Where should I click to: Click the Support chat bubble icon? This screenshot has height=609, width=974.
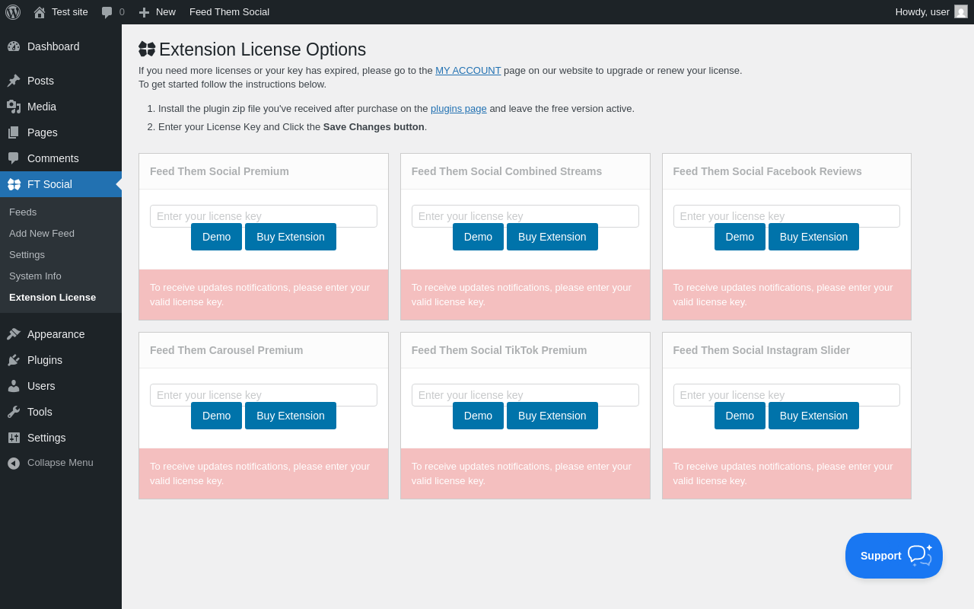(920, 555)
